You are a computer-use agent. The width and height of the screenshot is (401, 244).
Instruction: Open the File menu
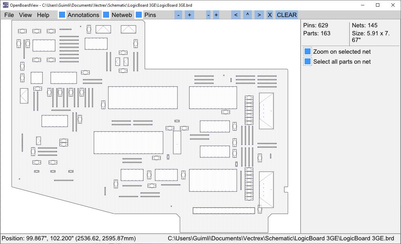[x=9, y=15]
